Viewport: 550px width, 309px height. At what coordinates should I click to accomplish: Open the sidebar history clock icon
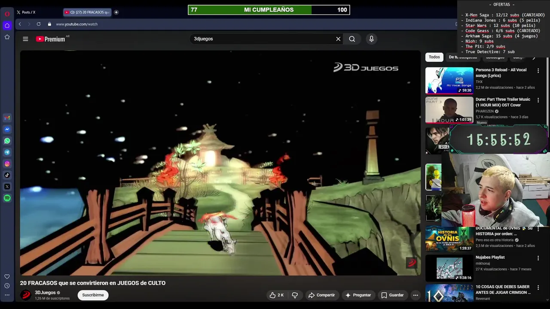coord(7,286)
